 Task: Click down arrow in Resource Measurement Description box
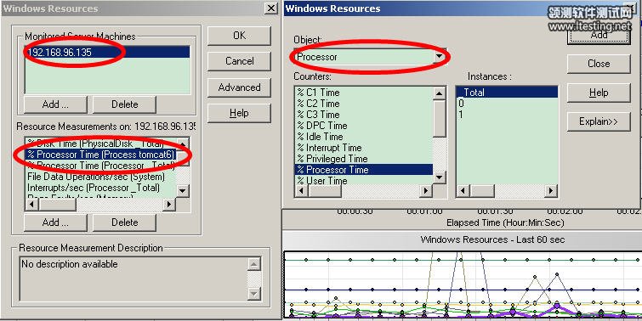coord(254,293)
